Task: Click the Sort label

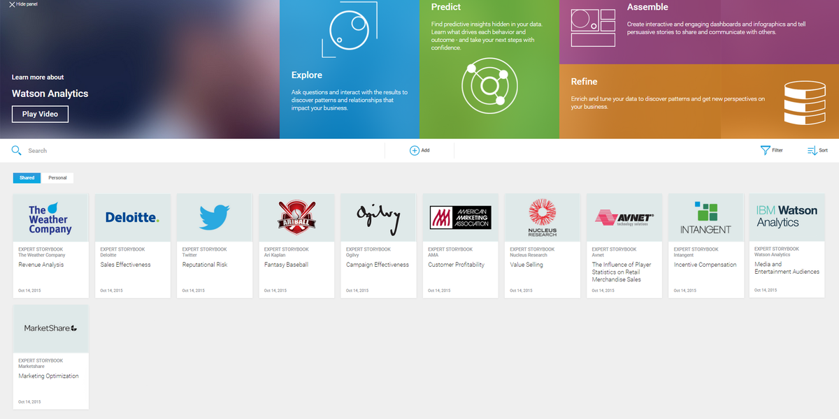Action: (x=824, y=150)
